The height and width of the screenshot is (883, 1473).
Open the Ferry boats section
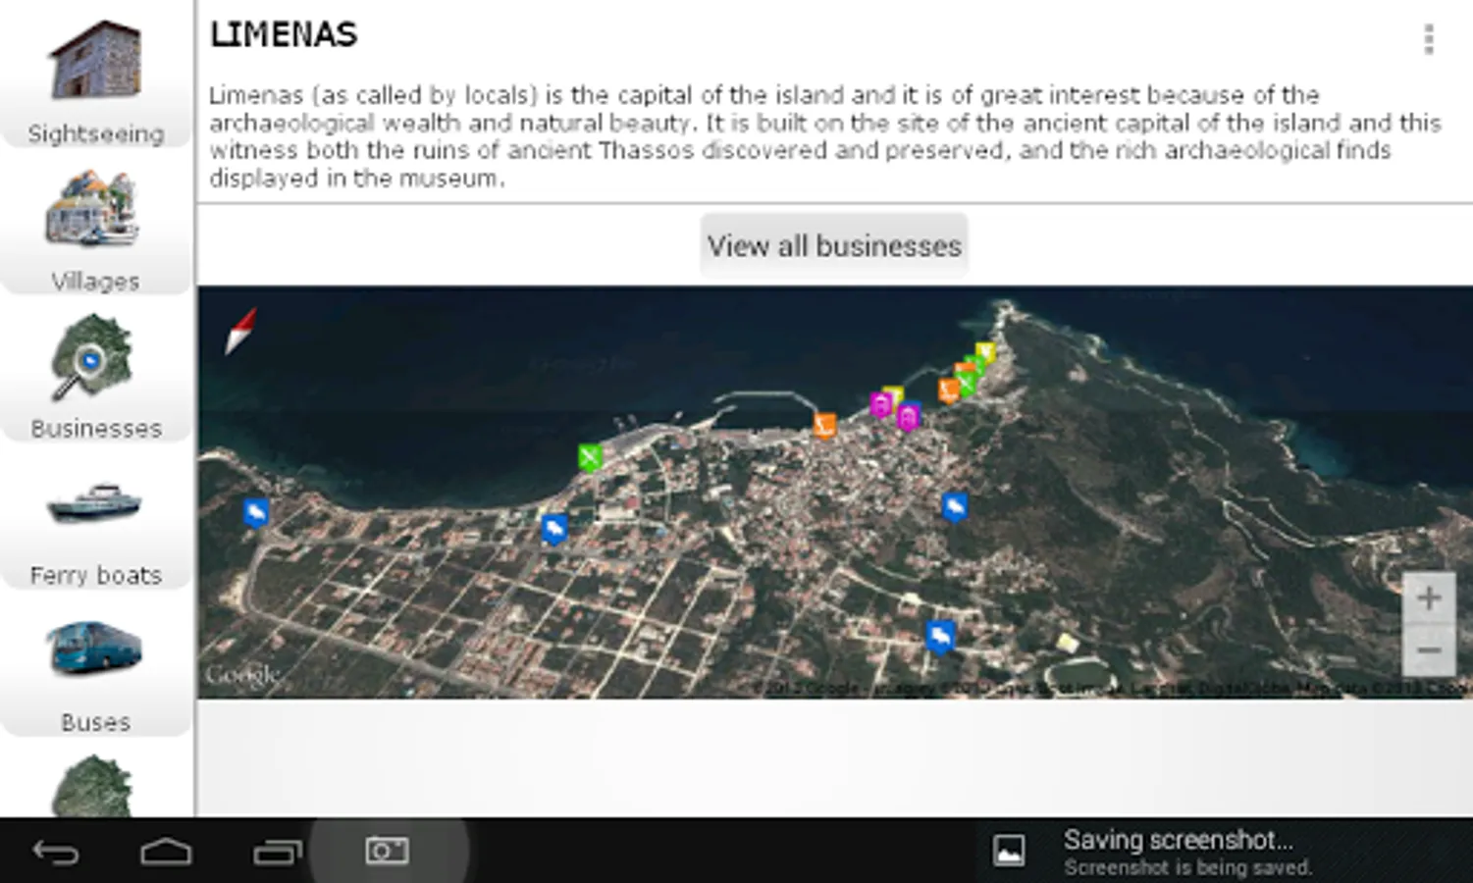click(96, 518)
